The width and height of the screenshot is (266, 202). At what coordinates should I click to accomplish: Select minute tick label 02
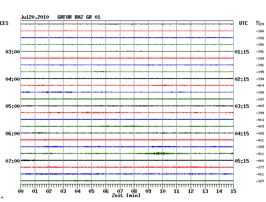[49, 191]
